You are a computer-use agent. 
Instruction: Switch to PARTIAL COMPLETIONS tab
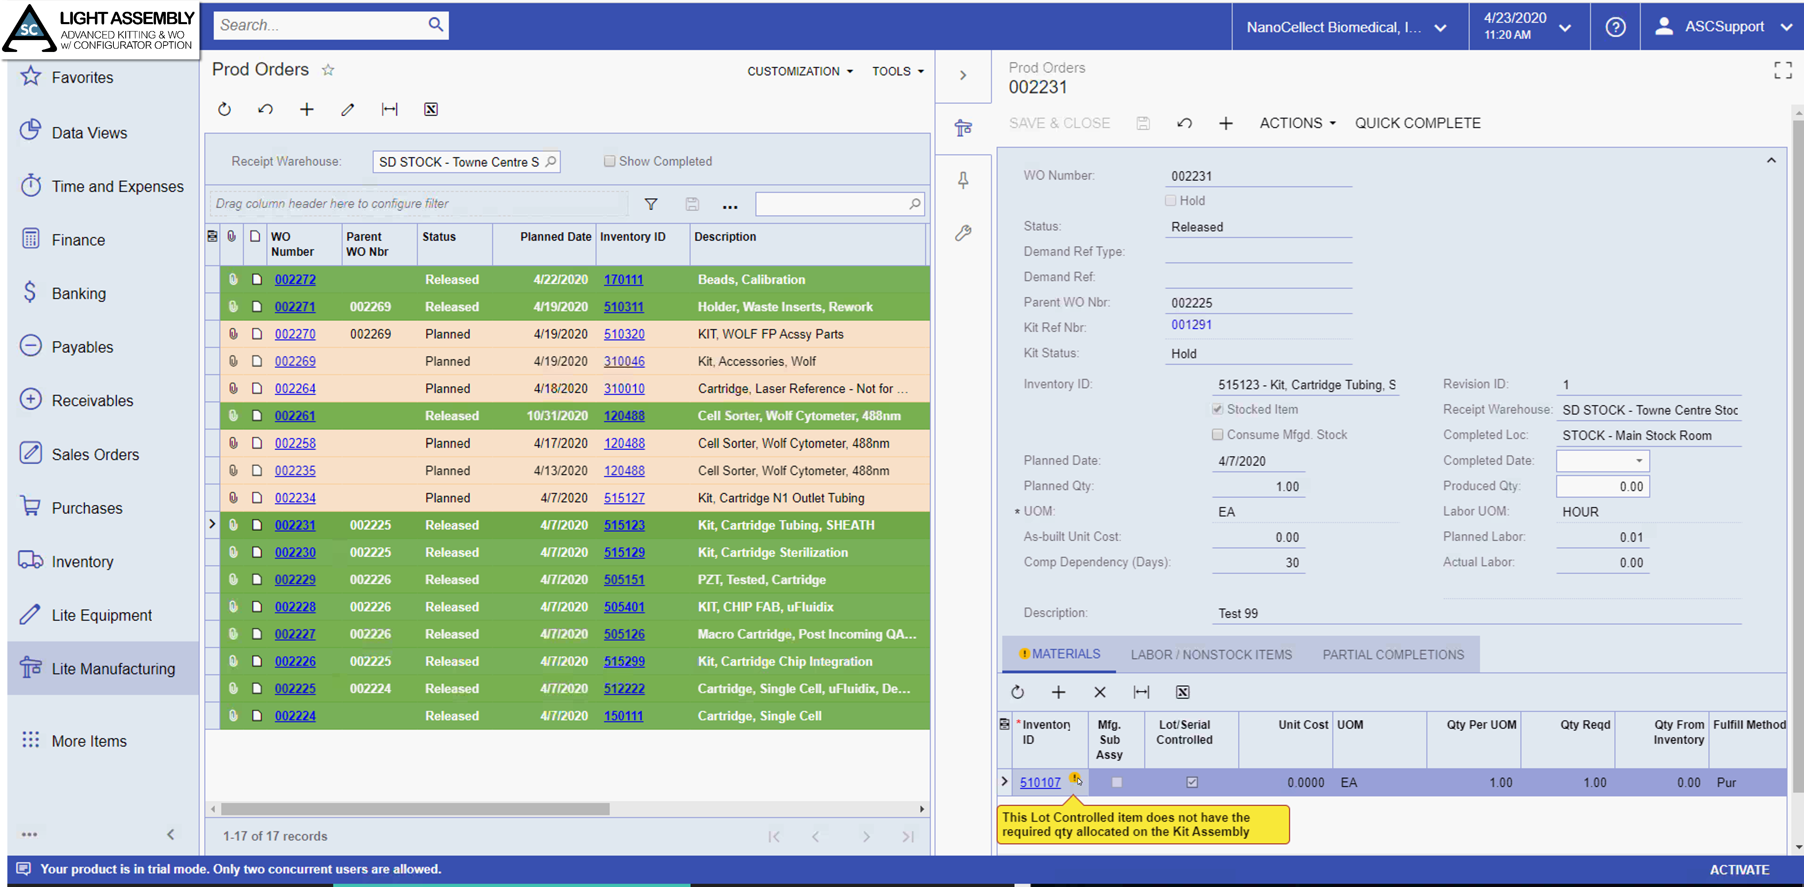(1393, 654)
